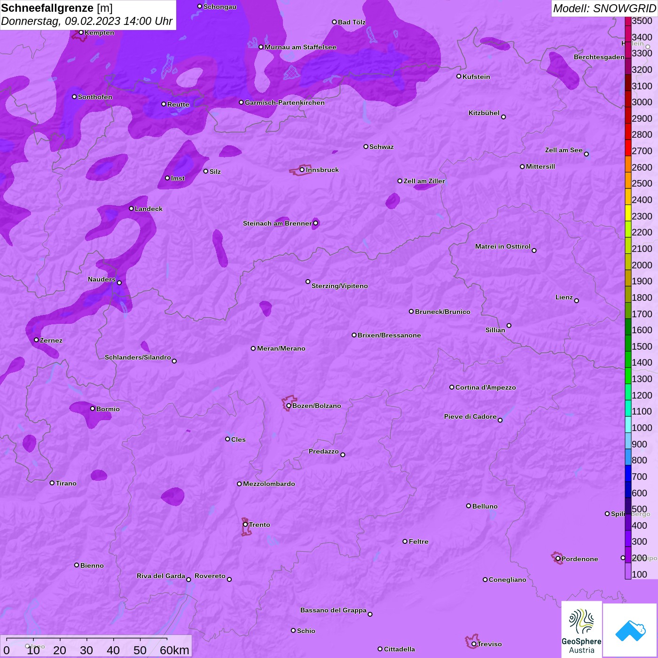Click the Sterzing/Vipiteno label
This screenshot has width=658, height=658.
(340, 286)
